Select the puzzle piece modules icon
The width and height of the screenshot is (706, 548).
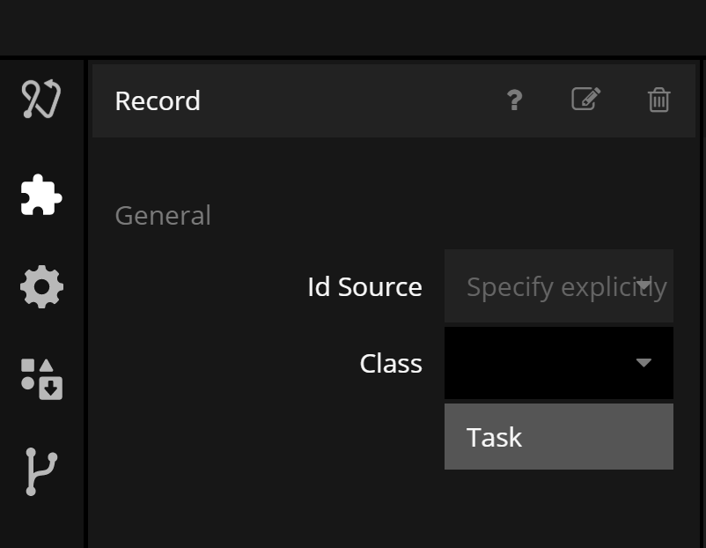coord(41,194)
